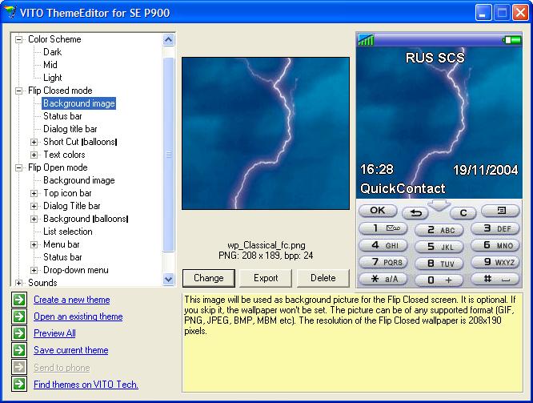Click the green arrow icon beside Open an existing theme
This screenshot has height=403, width=533.
[x=19, y=316]
